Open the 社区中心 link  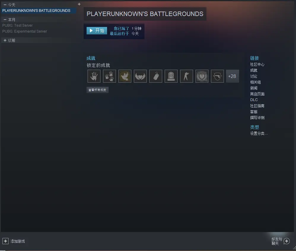(257, 65)
